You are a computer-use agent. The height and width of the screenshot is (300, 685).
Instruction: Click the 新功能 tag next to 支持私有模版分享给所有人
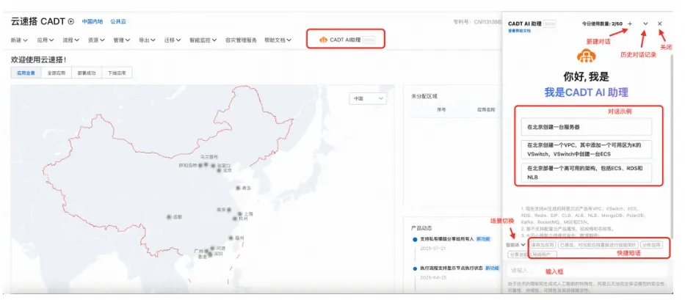(483, 239)
